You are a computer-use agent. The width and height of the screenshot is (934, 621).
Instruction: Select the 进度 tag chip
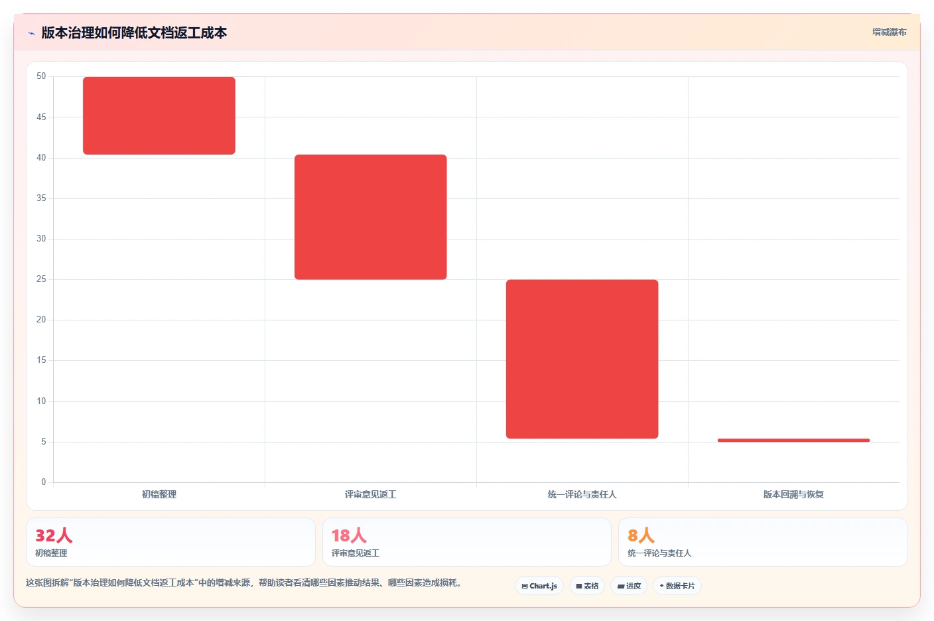(629, 586)
